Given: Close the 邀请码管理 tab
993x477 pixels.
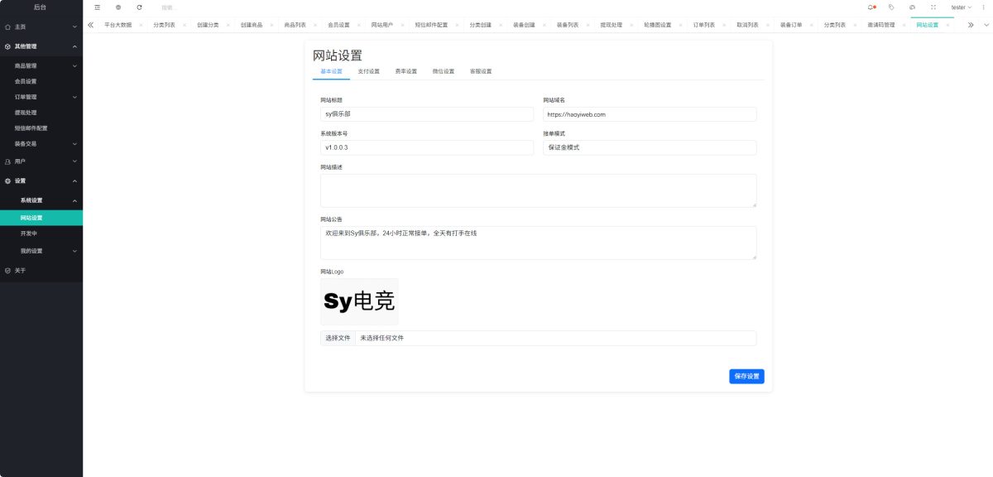Looking at the screenshot, I should click(904, 25).
